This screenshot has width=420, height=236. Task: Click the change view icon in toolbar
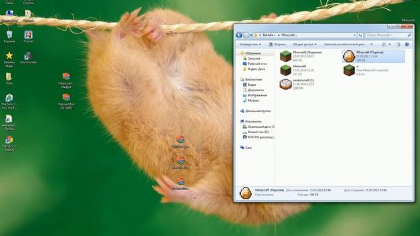coord(385,45)
